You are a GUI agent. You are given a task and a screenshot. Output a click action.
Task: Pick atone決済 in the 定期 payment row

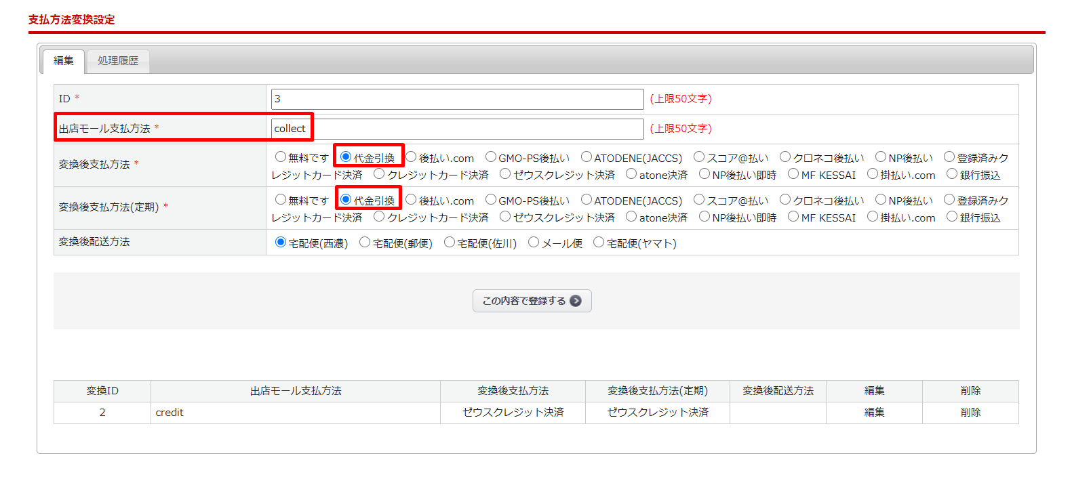click(631, 217)
